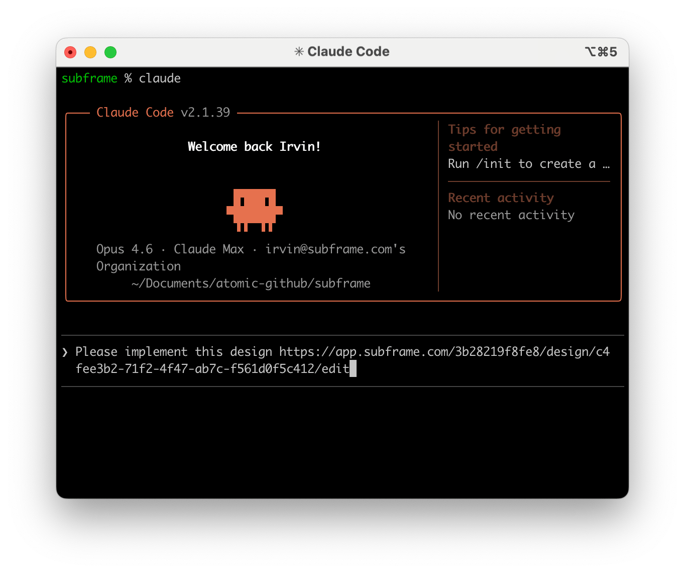Click the text cursor block after 'edit'
This screenshot has height=573, width=685.
pyautogui.click(x=353, y=368)
